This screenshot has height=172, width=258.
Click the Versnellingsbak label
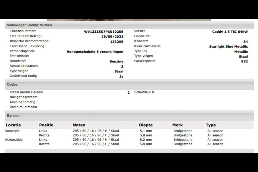23,51
